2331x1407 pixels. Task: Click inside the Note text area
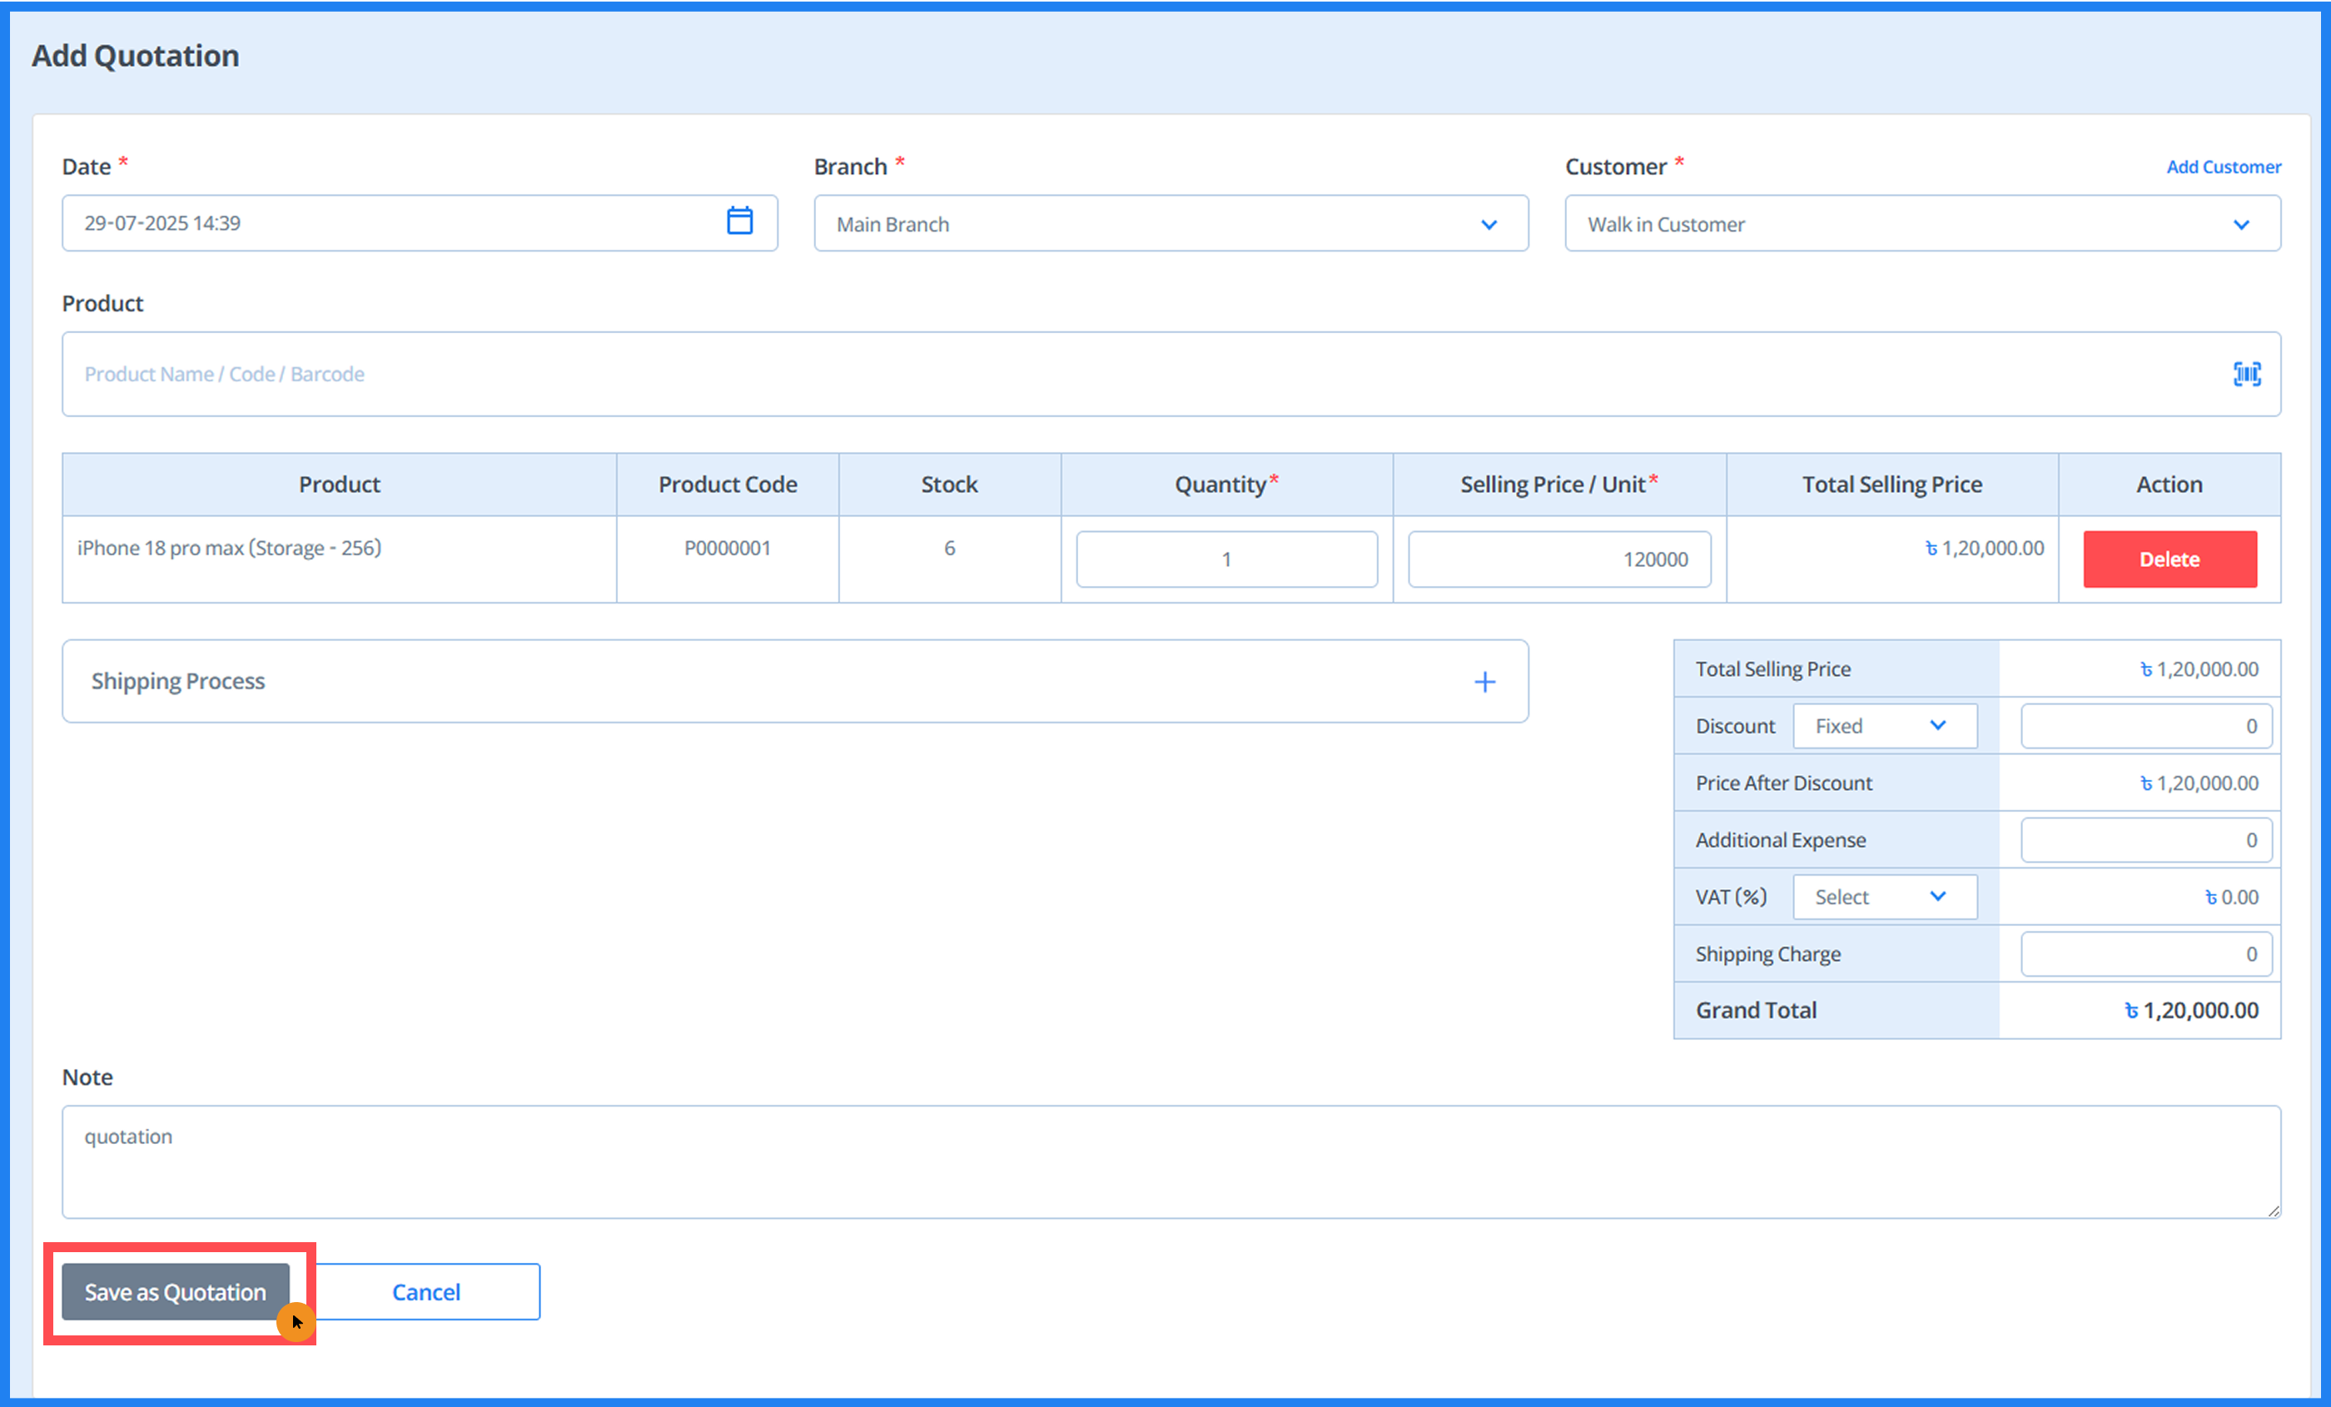click(1170, 1161)
